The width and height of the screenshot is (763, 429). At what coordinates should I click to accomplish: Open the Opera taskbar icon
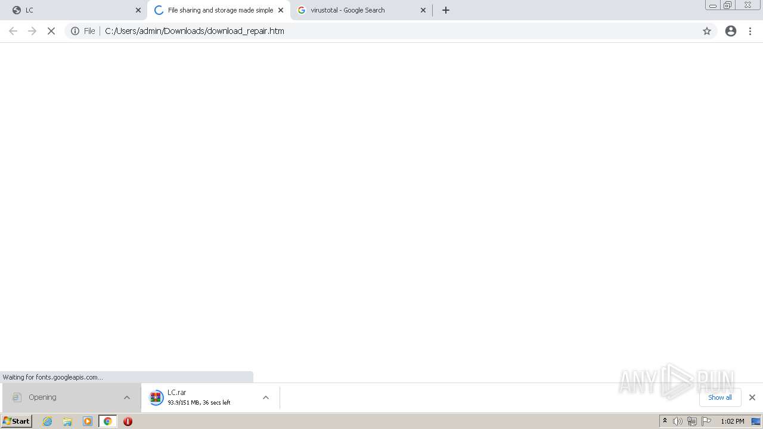point(128,421)
